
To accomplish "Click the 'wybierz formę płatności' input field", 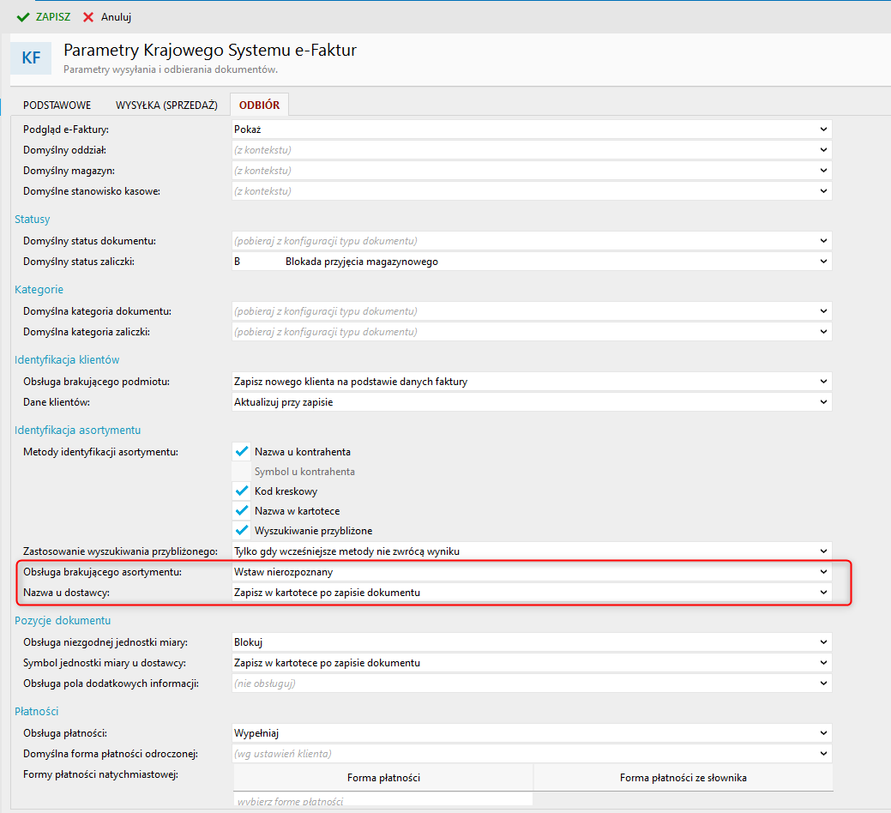I will pos(382,801).
